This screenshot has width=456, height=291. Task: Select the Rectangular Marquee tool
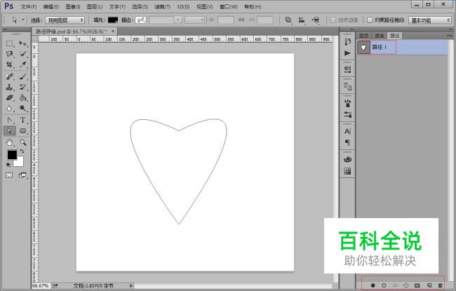[x=9, y=43]
